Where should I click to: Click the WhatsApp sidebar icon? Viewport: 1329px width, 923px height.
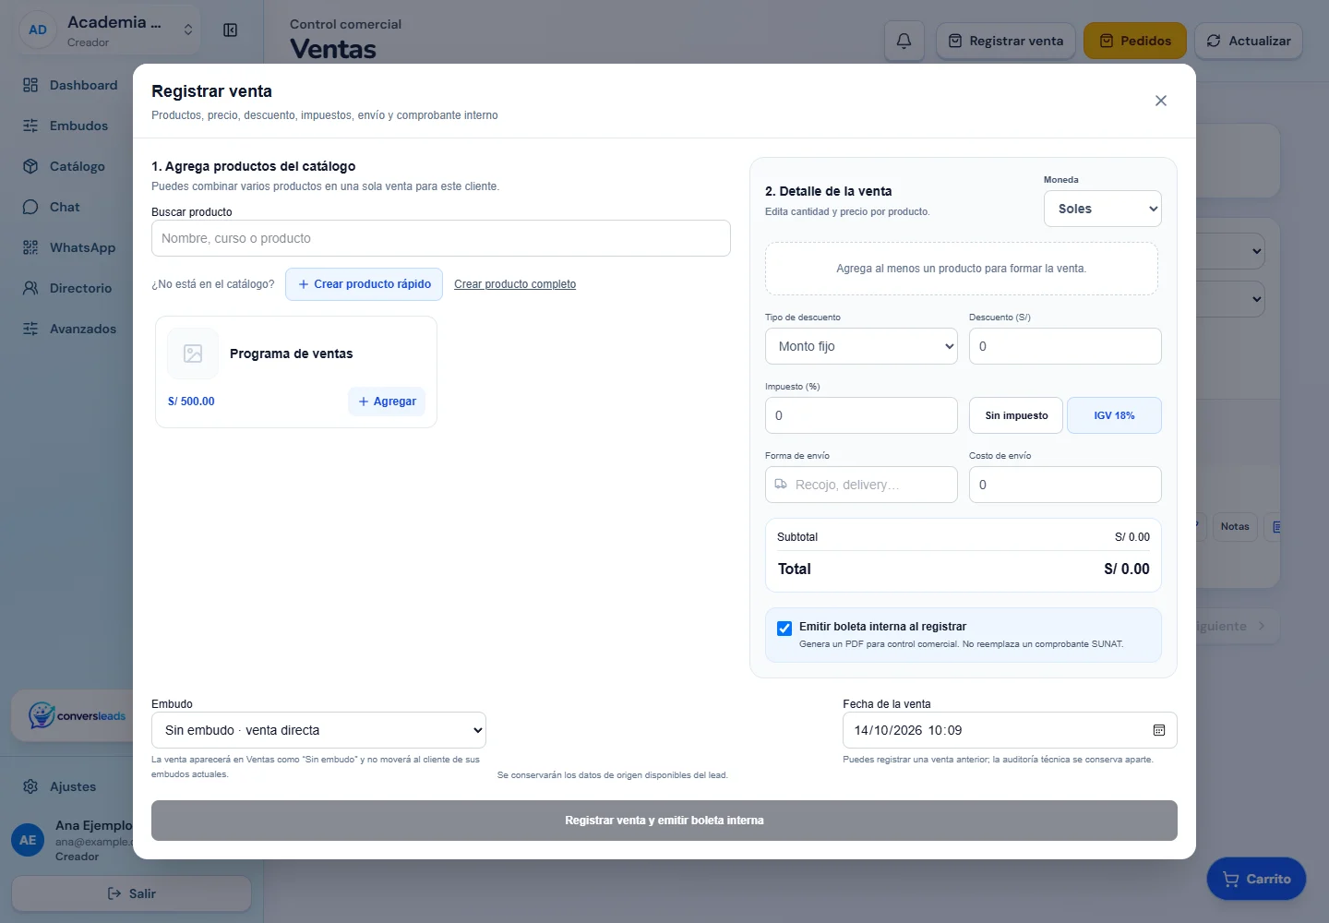(x=30, y=247)
